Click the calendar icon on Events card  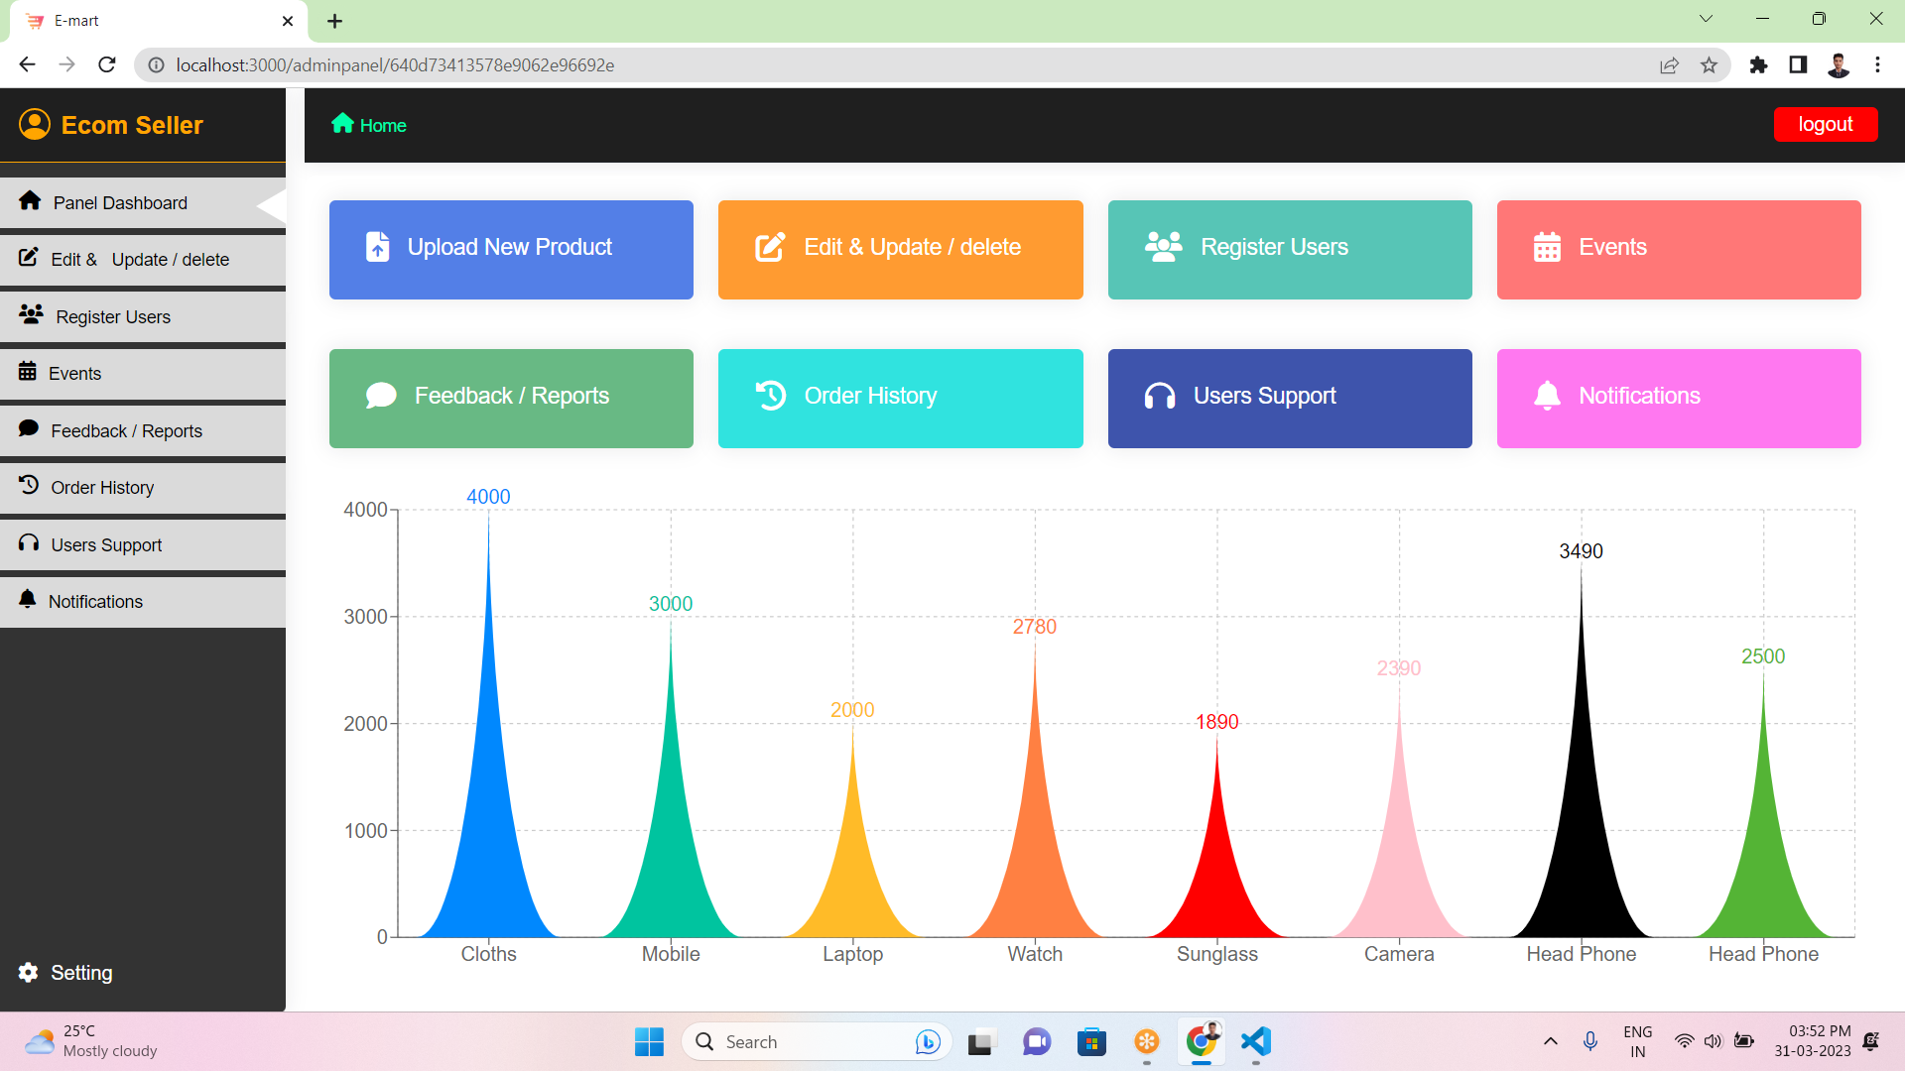click(1547, 247)
